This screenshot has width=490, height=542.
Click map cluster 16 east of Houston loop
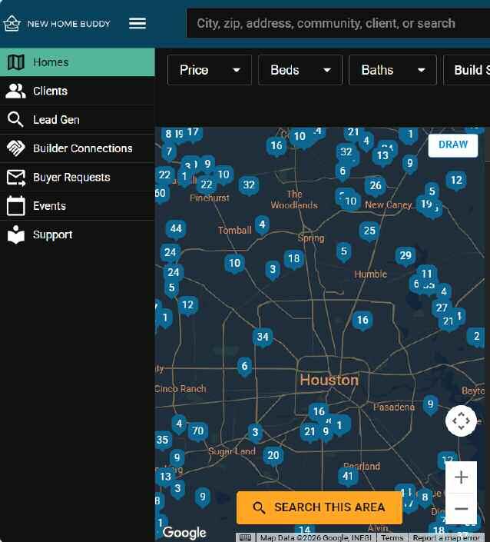(363, 320)
